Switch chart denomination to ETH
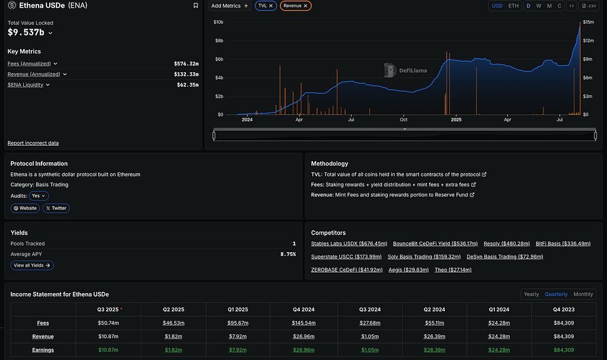The image size is (607, 360). coord(513,6)
